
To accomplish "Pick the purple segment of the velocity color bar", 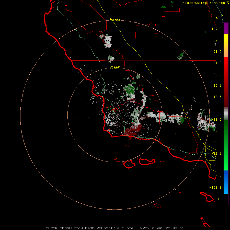I will coord(226,29).
